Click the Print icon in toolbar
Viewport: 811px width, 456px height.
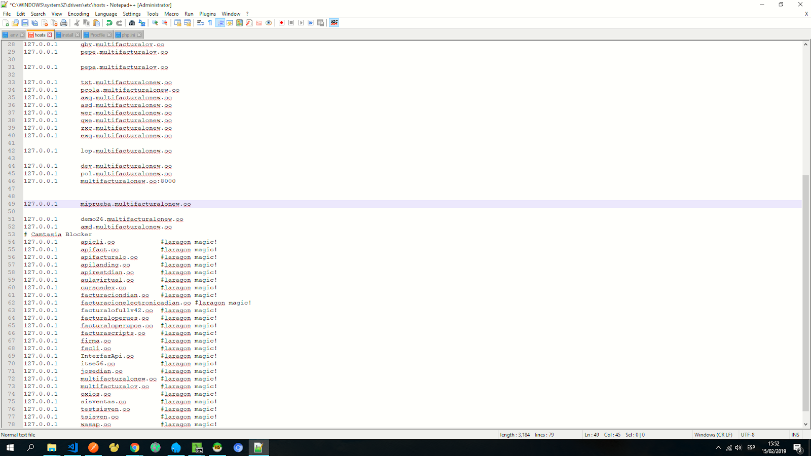64,23
